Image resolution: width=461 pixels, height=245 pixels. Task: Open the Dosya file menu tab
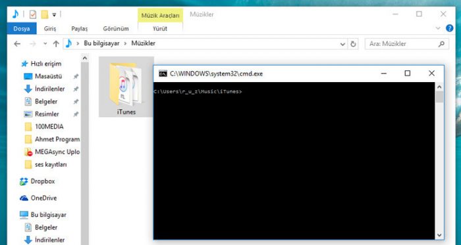22,29
